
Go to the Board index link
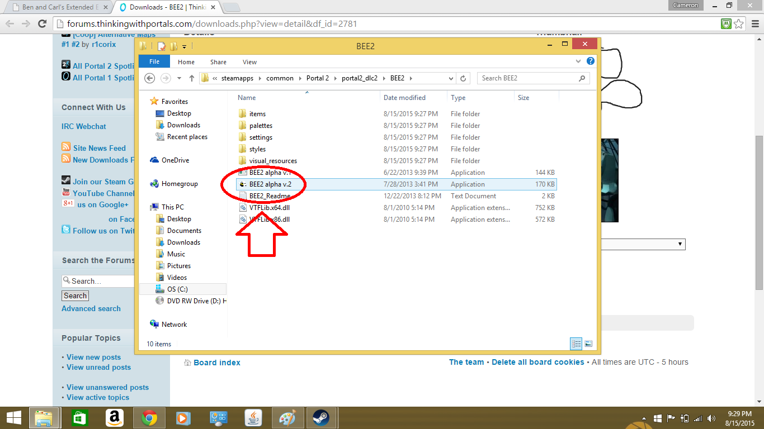217,363
